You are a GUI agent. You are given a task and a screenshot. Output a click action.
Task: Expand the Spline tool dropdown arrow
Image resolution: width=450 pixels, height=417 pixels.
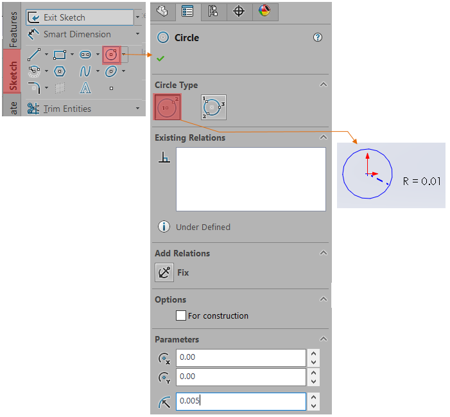point(98,71)
